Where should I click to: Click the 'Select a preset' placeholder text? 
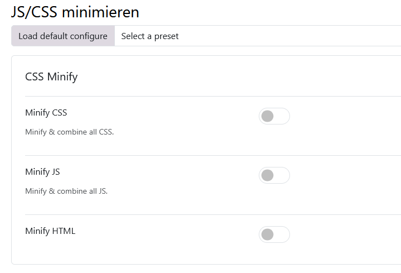tap(150, 36)
